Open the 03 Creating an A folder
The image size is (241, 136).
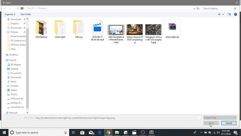pyautogui.click(x=18, y=40)
